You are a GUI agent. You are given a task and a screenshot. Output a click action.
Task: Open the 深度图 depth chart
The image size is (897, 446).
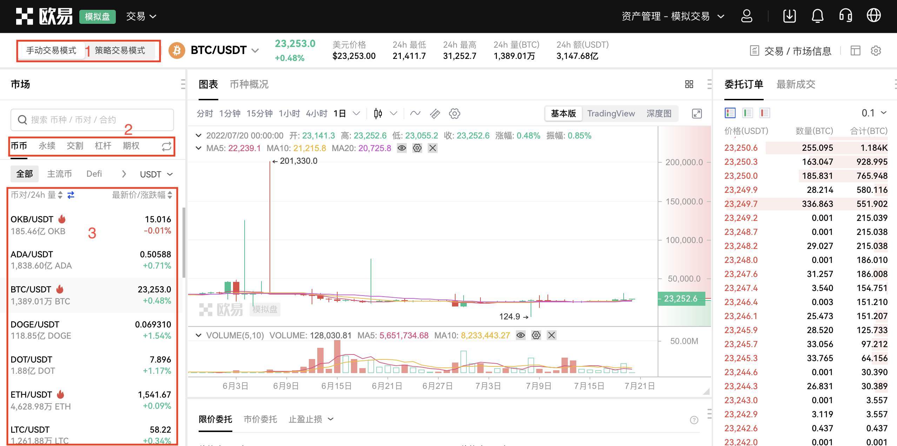(659, 114)
